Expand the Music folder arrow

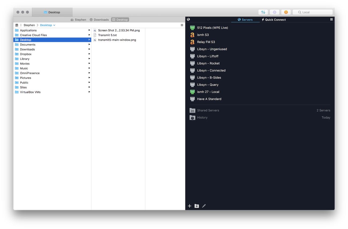coord(89,68)
